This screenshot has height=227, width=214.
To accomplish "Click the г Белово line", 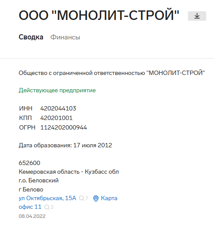I will pyautogui.click(x=31, y=189).
